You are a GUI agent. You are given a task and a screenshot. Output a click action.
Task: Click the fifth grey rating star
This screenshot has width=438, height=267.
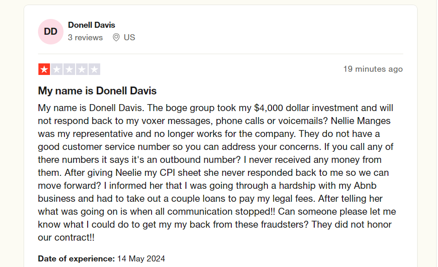tap(95, 69)
